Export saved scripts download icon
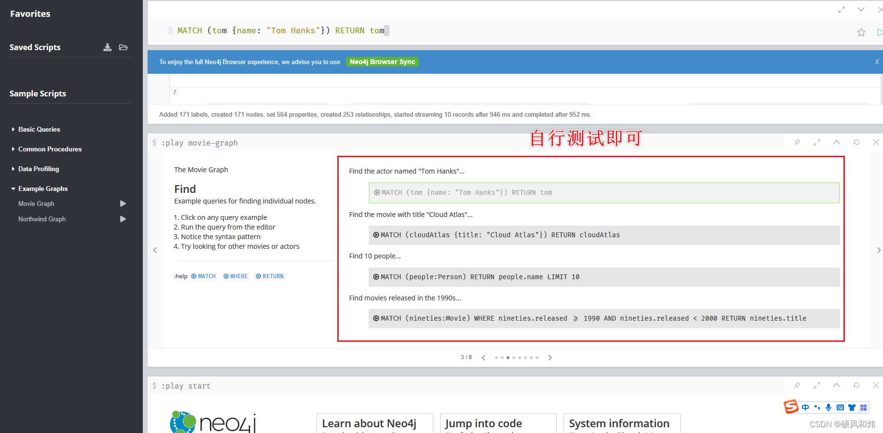The image size is (883, 433). point(108,47)
